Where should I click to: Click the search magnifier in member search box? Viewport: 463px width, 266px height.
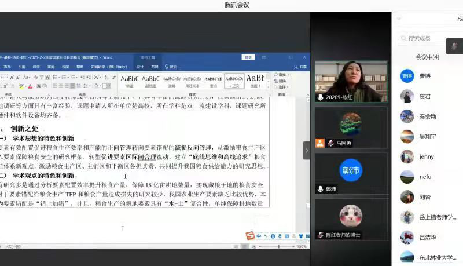[403, 39]
